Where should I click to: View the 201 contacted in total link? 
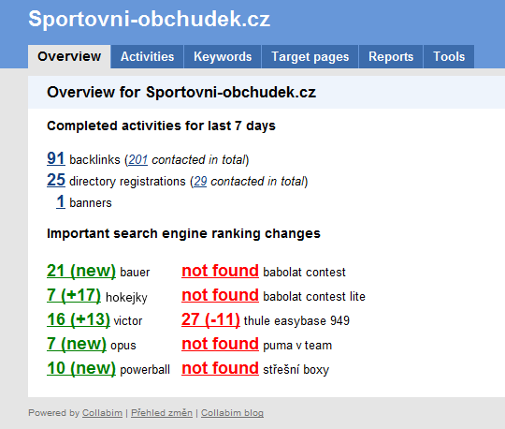(137, 159)
